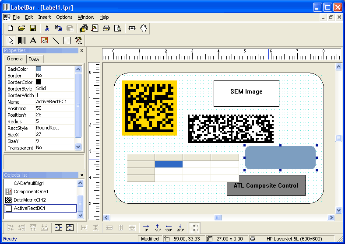This screenshot has height=244, width=345.
Task: Click the crosshair center tool
Action: (132, 28)
